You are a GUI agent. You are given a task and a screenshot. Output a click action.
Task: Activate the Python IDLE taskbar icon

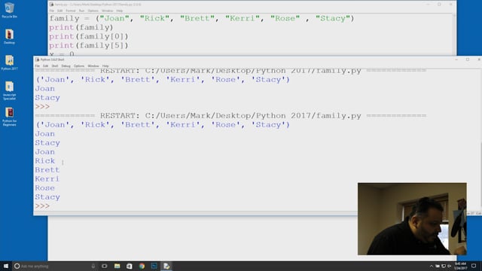(166, 266)
